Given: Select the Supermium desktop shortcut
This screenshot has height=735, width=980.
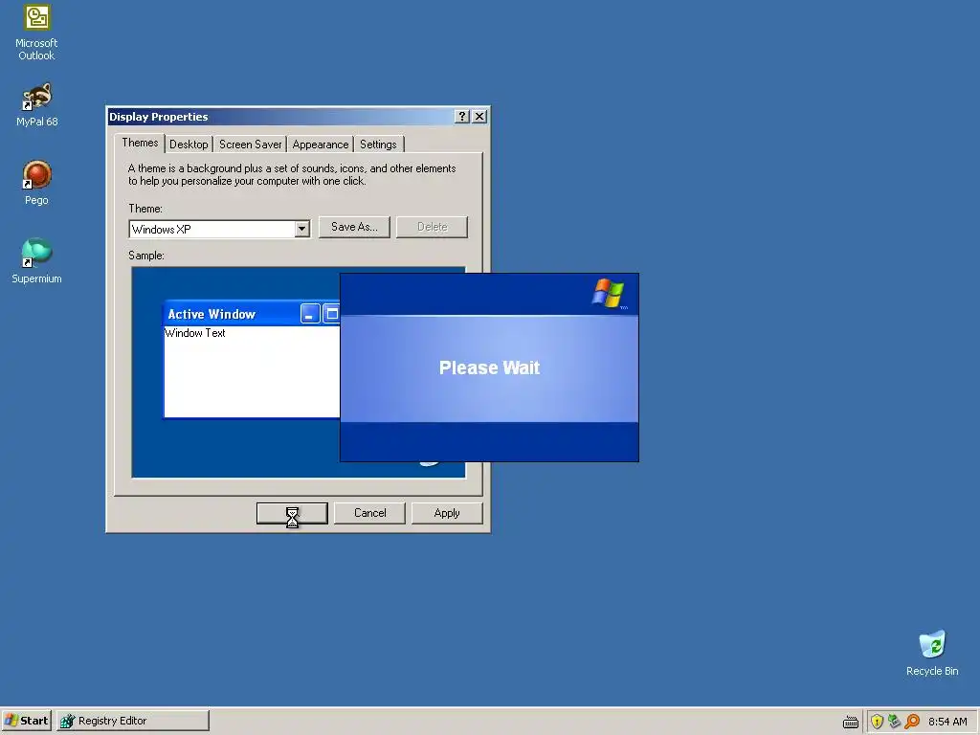Looking at the screenshot, I should 36,260.
